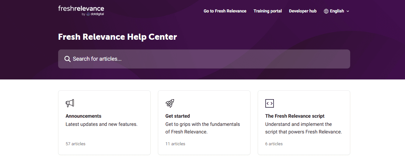Image resolution: width=405 pixels, height=158 pixels.
Task: Open the Training portal link
Action: pyautogui.click(x=267, y=11)
